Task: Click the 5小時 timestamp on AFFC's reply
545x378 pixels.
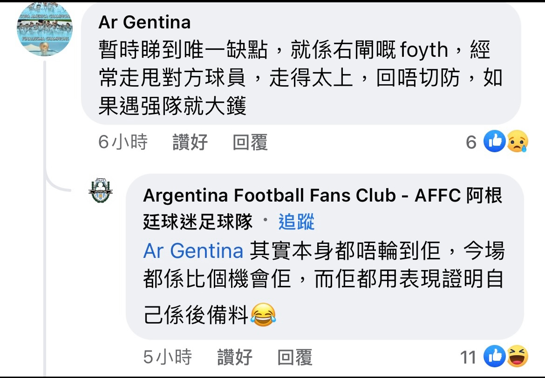Action: point(168,356)
